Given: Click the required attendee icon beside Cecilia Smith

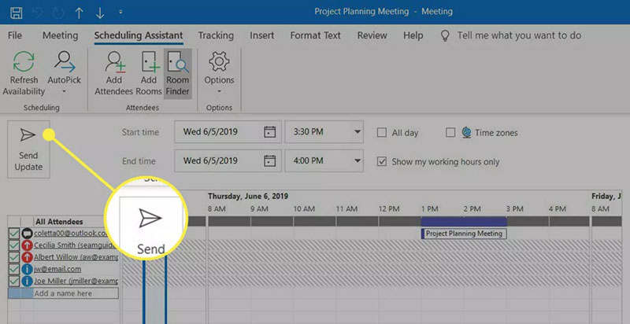Looking at the screenshot, I should coord(27,245).
